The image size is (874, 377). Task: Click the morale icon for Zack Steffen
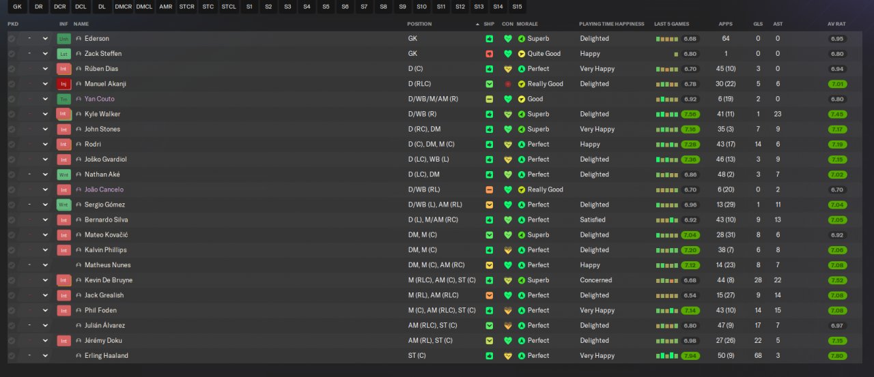point(522,54)
